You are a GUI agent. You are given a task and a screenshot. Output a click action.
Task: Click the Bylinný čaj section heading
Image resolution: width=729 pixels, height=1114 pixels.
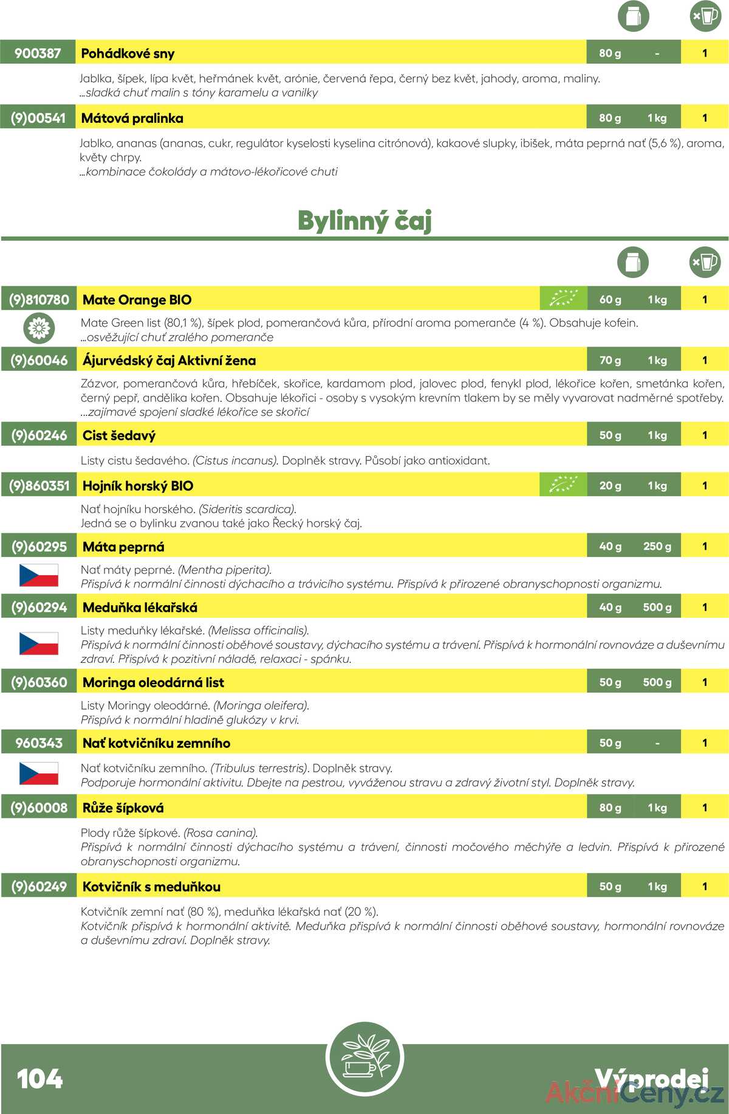[364, 220]
